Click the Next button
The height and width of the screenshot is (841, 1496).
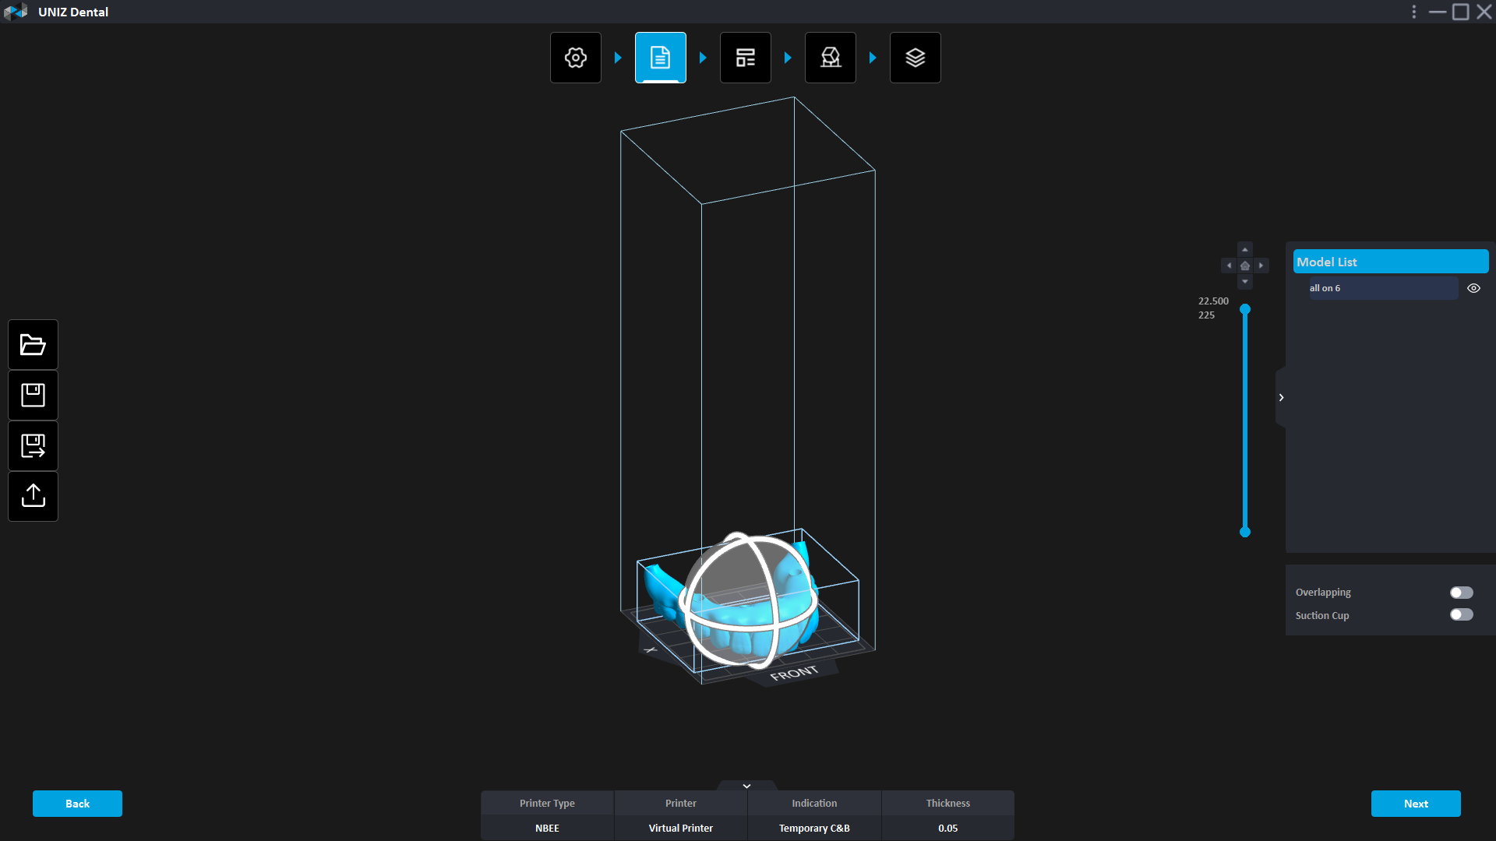click(x=1415, y=804)
